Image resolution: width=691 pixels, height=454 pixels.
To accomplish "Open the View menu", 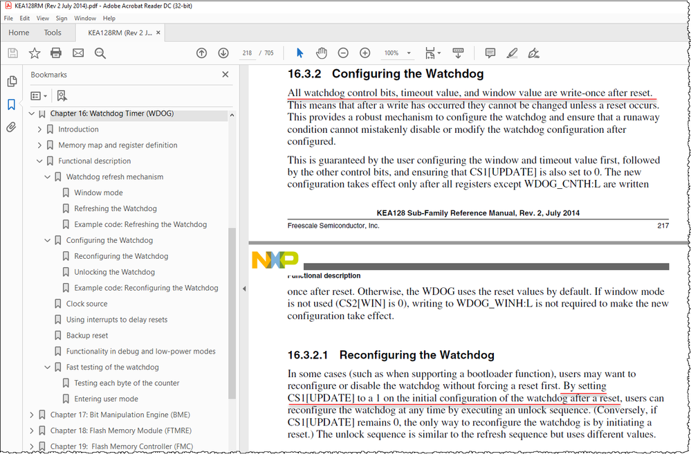I will pyautogui.click(x=43, y=18).
